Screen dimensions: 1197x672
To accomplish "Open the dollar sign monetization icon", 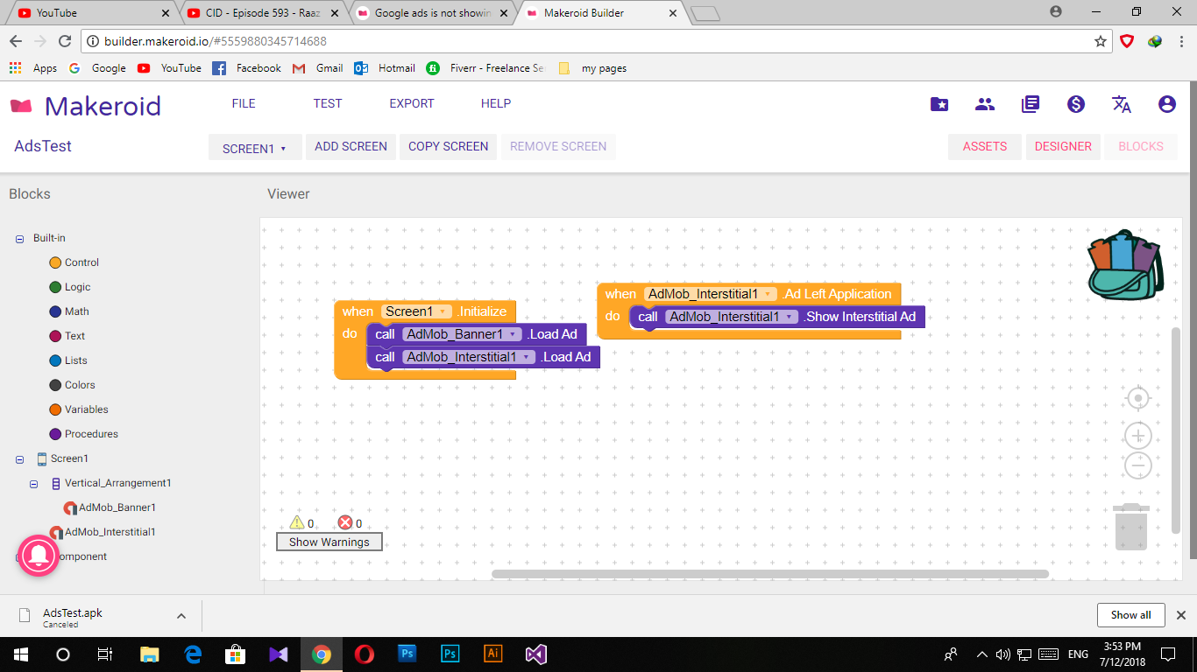I will coord(1076,104).
